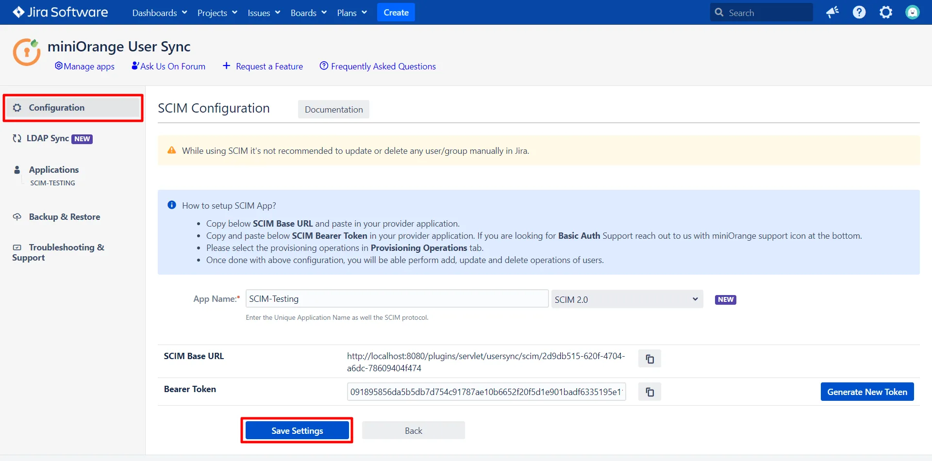The width and height of the screenshot is (932, 461).
Task: Open the Manage apps link
Action: [x=85, y=66]
